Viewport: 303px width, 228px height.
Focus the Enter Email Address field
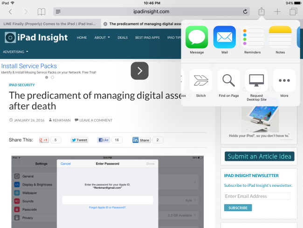257,196
